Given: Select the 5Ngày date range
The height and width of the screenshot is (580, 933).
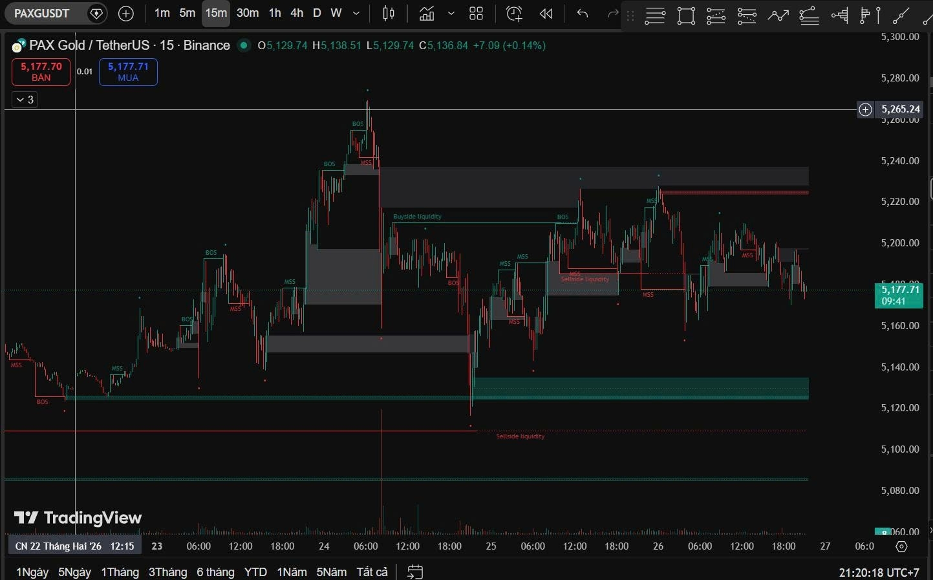Looking at the screenshot, I should (x=74, y=572).
